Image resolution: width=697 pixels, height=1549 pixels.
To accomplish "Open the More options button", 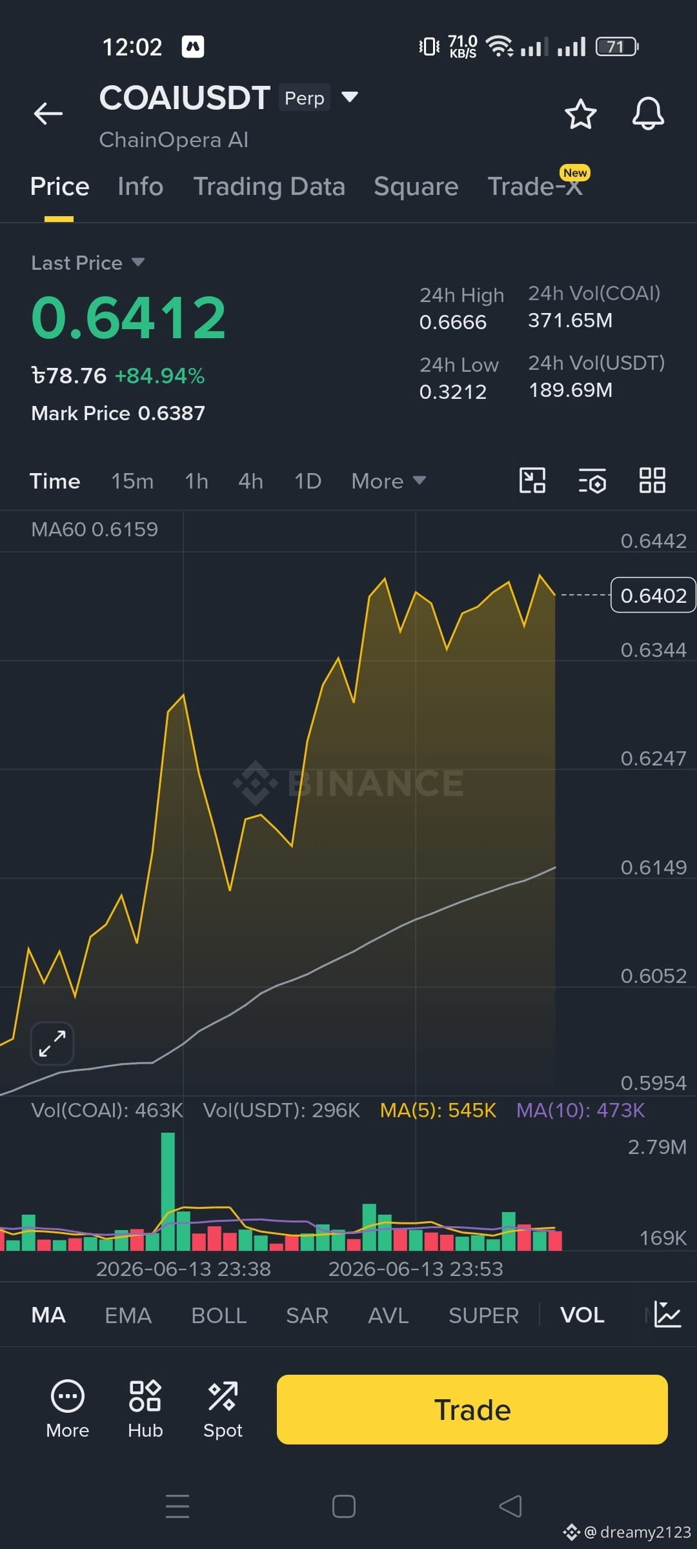I will pos(68,1410).
